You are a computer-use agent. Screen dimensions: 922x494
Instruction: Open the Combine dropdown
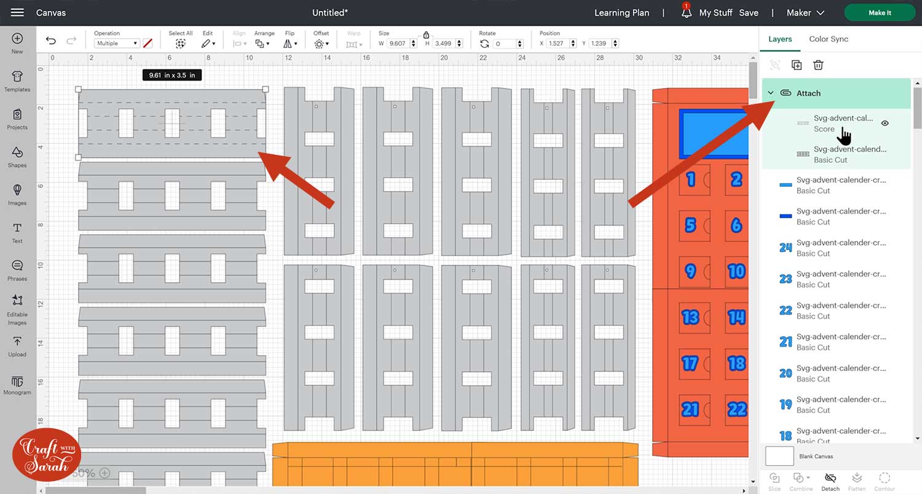(801, 481)
